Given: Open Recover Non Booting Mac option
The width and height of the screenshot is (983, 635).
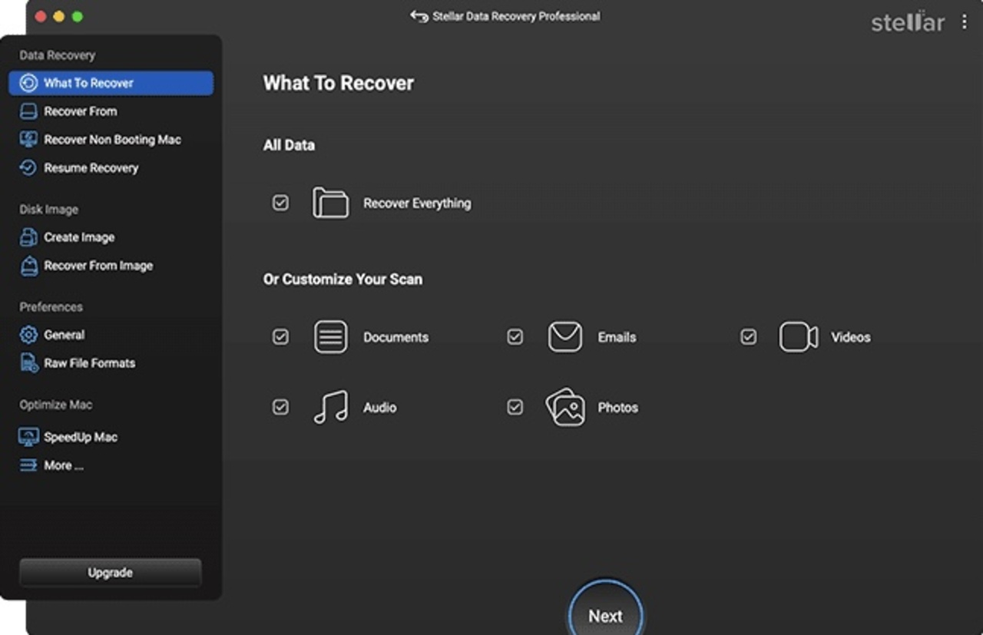Looking at the screenshot, I should pos(111,140).
